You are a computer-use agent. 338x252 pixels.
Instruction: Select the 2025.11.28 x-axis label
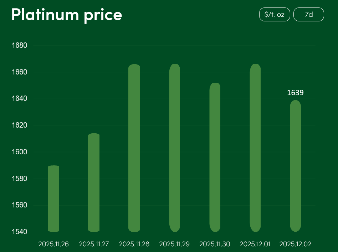coord(134,244)
